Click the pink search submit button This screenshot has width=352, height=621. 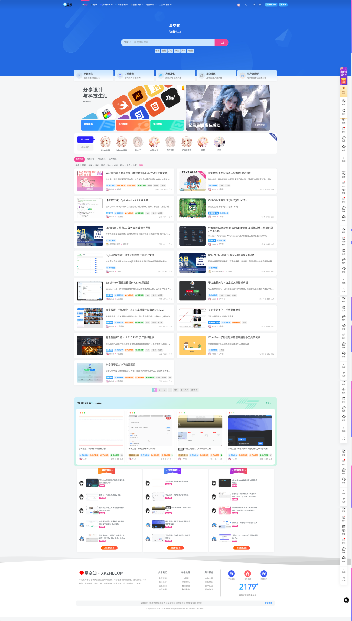point(221,42)
